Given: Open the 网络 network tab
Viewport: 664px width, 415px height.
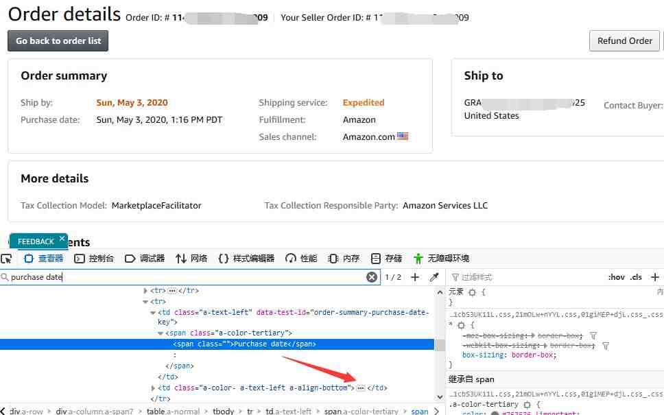Looking at the screenshot, I should click(x=191, y=259).
